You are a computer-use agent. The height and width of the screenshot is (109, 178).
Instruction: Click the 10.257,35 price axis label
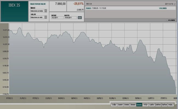tap(6, 44)
